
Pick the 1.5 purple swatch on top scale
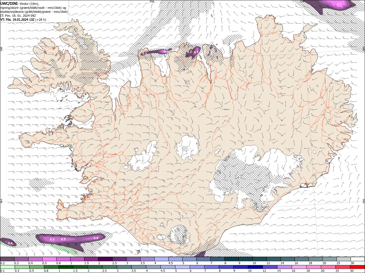(91, 259)
